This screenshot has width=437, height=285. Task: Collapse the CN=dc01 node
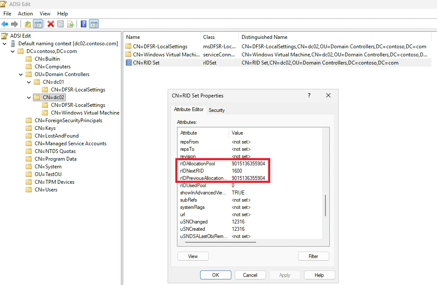(29, 82)
